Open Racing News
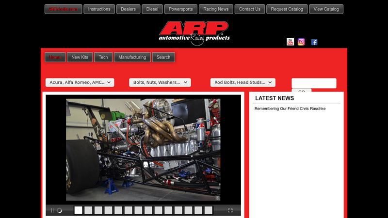 (216, 9)
